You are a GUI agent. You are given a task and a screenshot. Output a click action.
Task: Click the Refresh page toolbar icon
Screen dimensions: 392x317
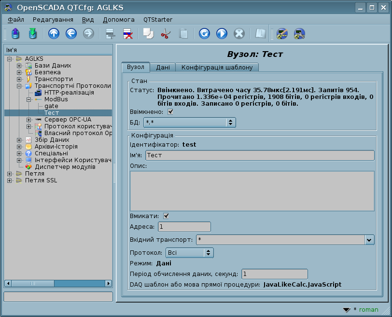(204, 34)
